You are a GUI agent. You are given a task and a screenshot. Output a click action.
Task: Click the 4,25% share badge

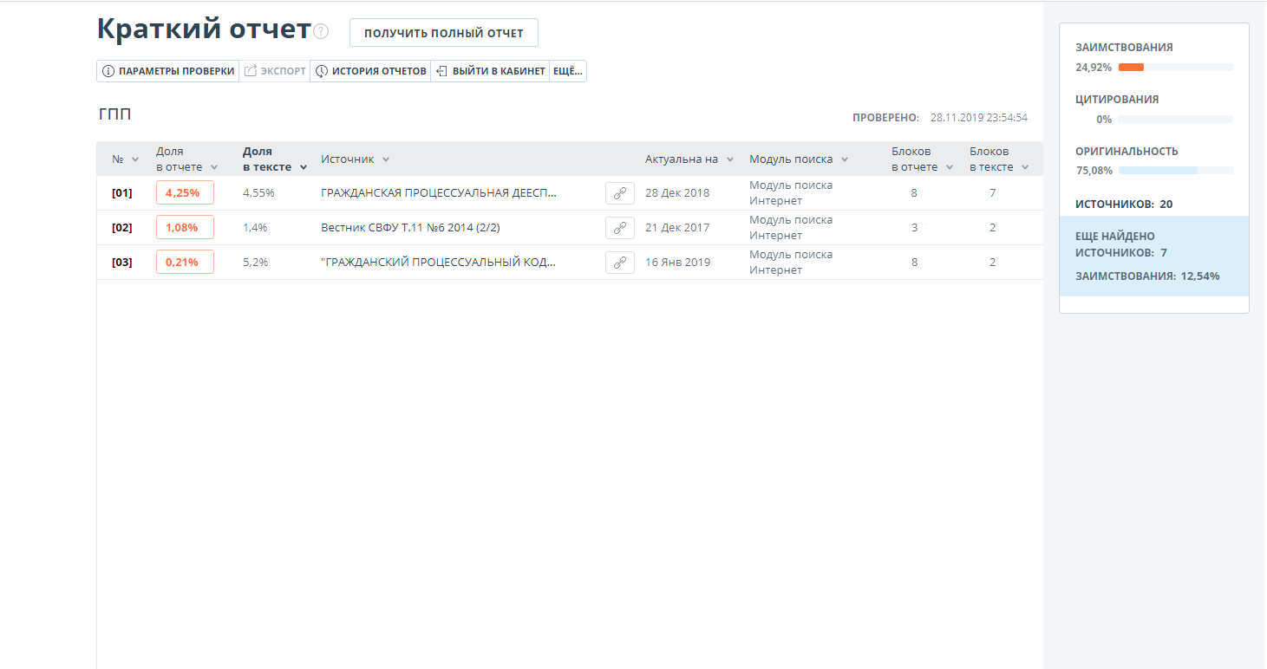pyautogui.click(x=185, y=192)
